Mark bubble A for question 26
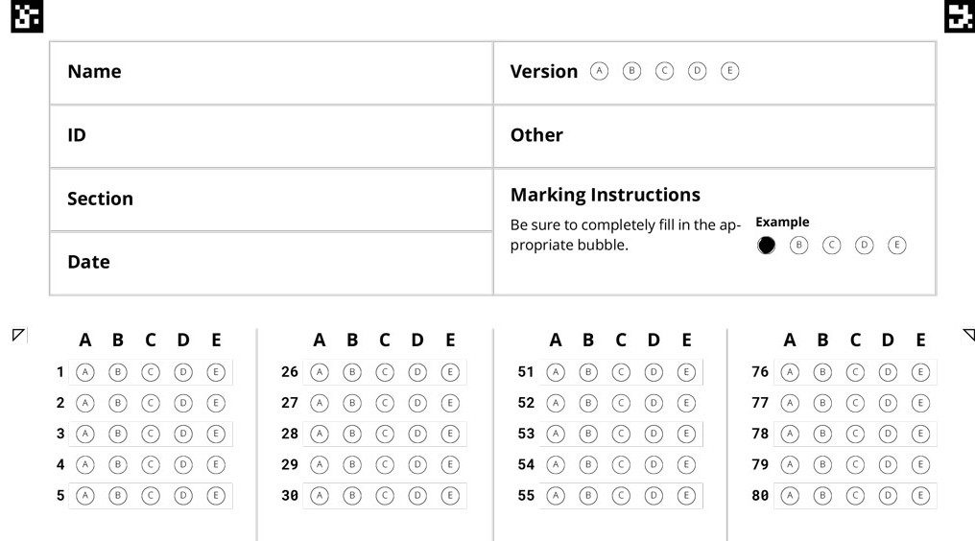975x541 pixels. 320,372
